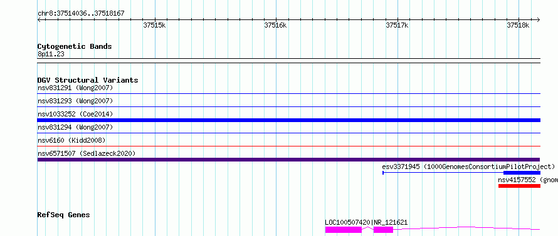The width and height of the screenshot is (558, 236).
Task: Select variant nsv831291 (Wong2007) label
Action: [75, 88]
